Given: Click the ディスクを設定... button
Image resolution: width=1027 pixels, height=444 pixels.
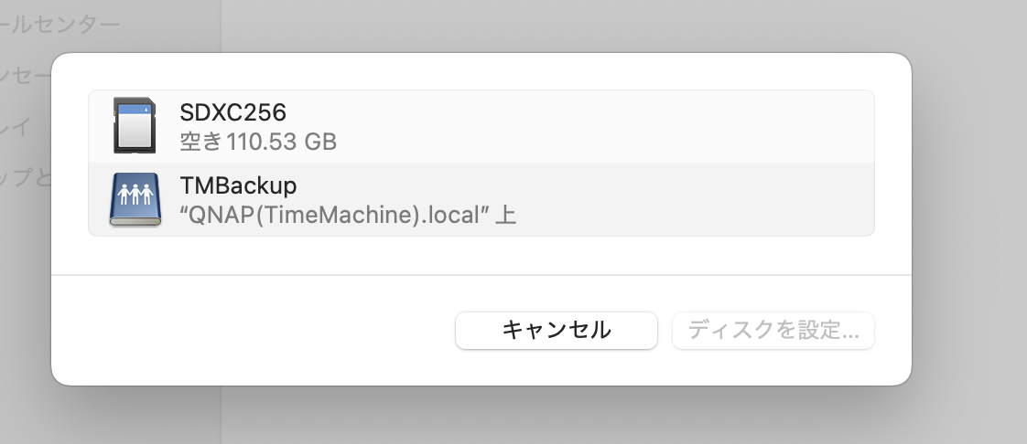Looking at the screenshot, I should (x=773, y=331).
